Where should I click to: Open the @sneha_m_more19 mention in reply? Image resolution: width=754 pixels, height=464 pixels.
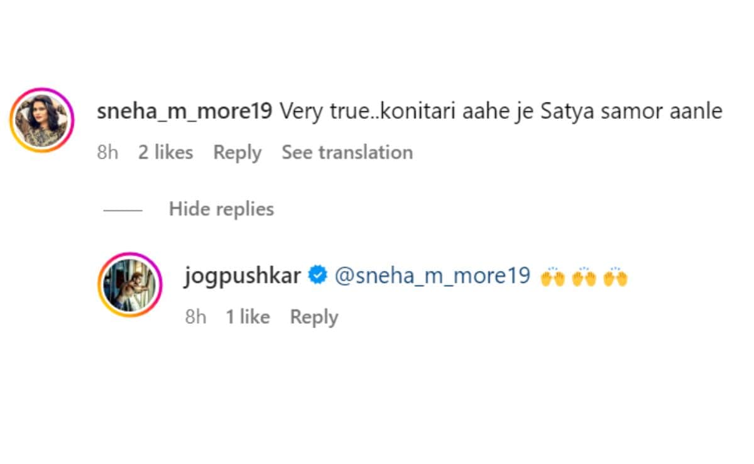(432, 276)
